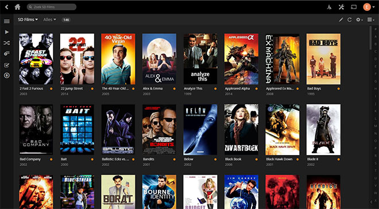Open the grid view mode dropdown
Screen dimensions: 379x209
coord(371,20)
